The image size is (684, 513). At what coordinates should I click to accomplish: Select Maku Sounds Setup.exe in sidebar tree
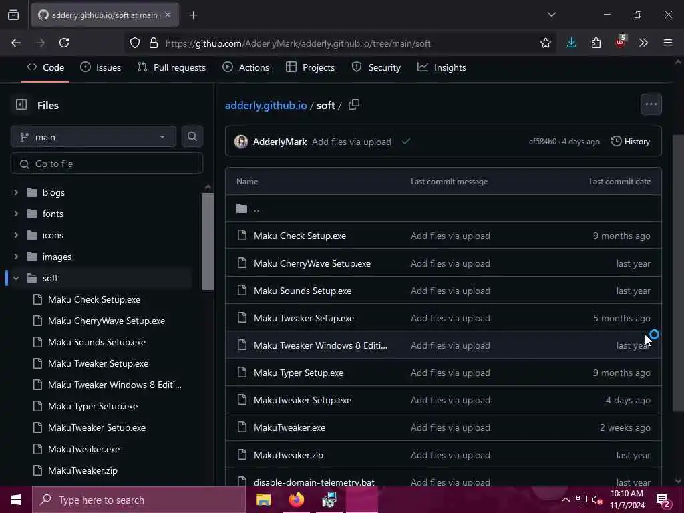coord(96,342)
